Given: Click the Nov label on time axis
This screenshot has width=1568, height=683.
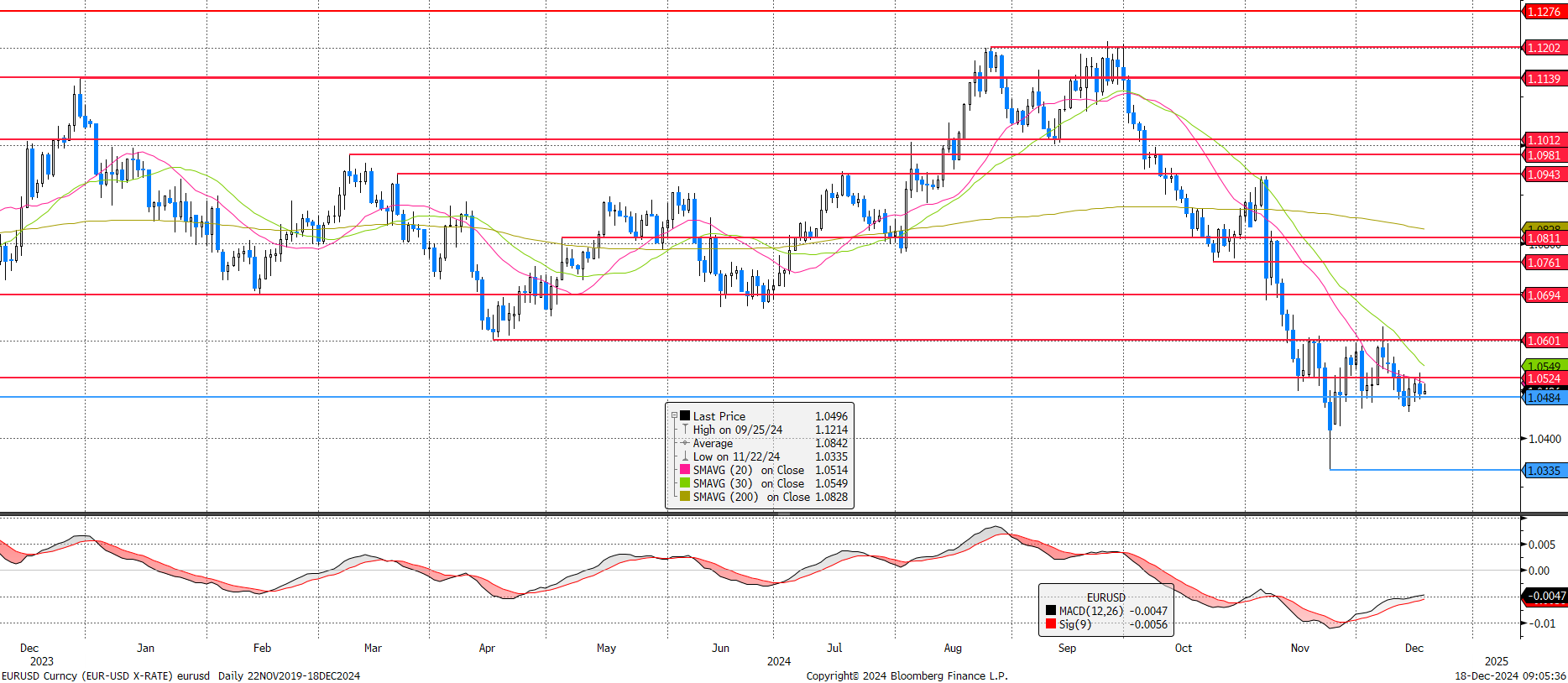Looking at the screenshot, I should tap(1299, 648).
